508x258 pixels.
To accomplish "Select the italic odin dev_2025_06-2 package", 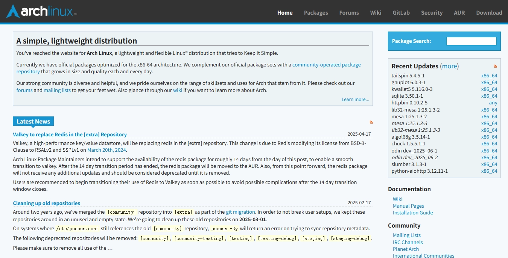I will 415,157.
